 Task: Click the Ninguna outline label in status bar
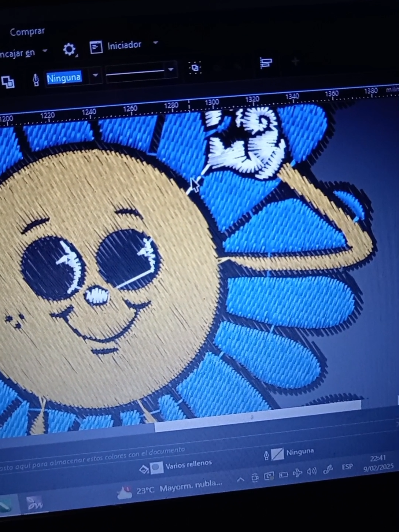coord(300,452)
